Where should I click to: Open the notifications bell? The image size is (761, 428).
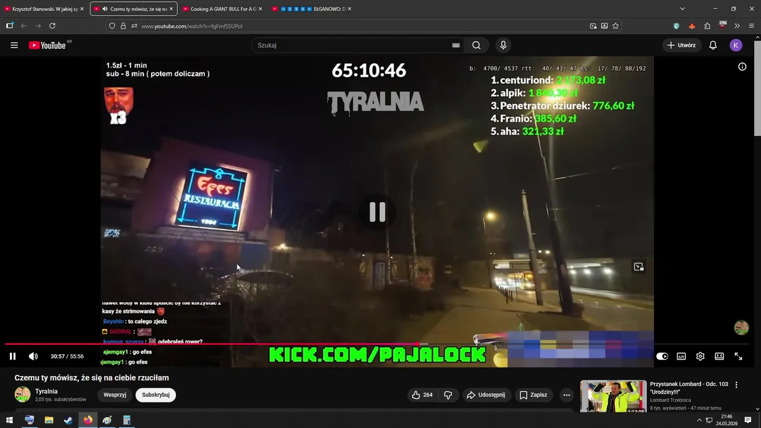(713, 45)
